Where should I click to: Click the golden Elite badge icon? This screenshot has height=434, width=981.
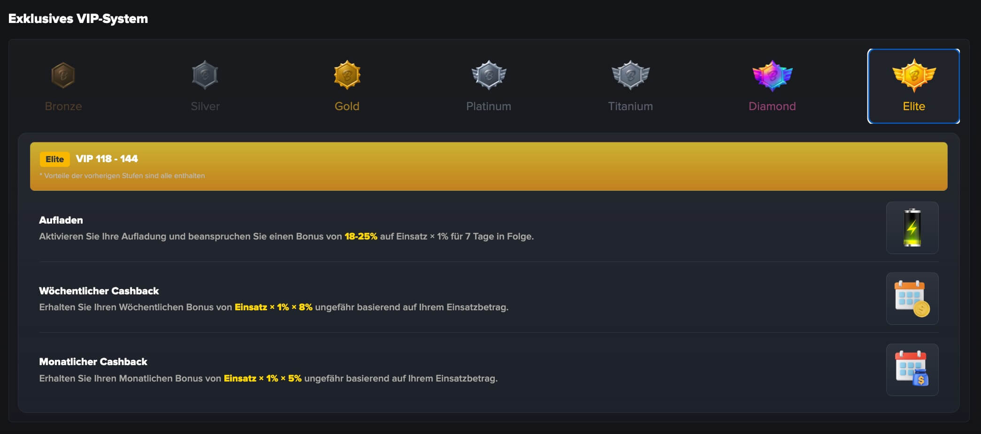[x=914, y=75]
